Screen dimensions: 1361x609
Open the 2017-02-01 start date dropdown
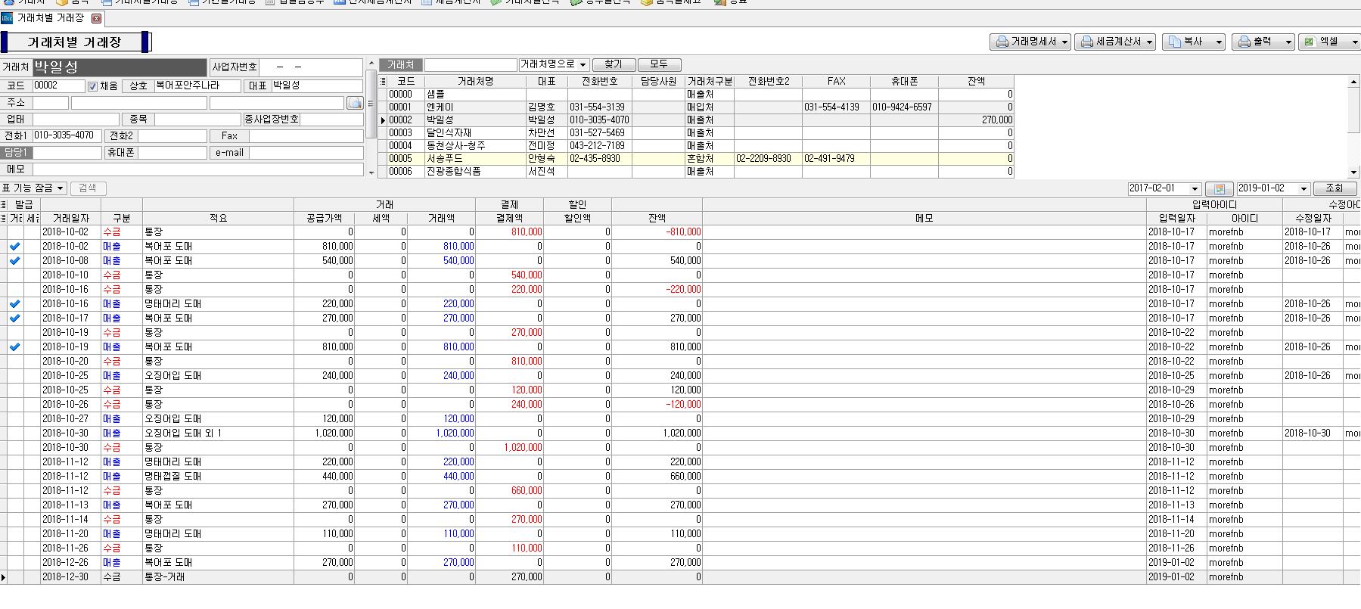click(1195, 188)
